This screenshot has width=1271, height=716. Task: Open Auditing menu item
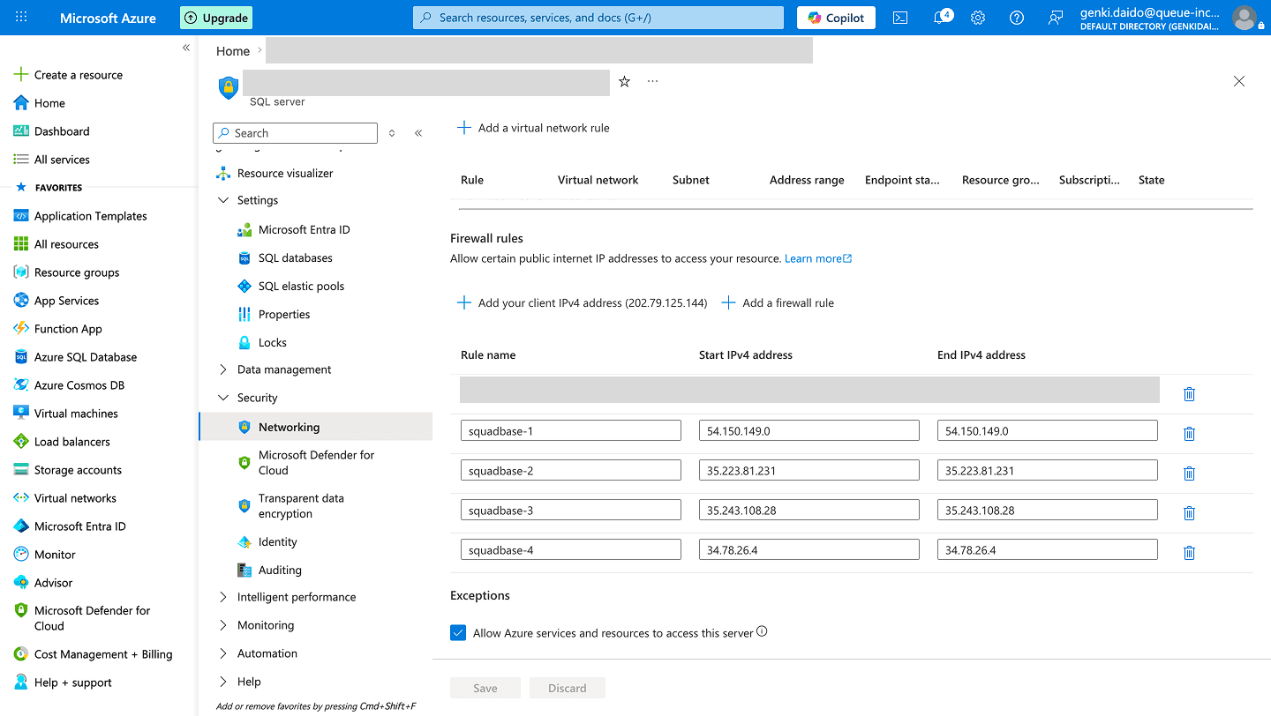click(x=280, y=571)
